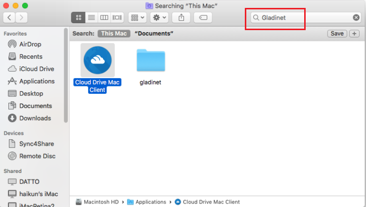Select the This Mac search scope

pos(114,33)
